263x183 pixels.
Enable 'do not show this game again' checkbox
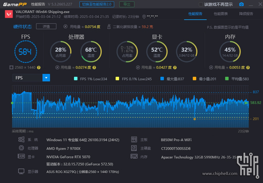point(201,4)
